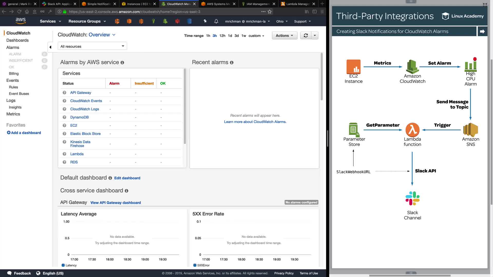Expand the Actions dropdown button
Screen dimensions: 493x277
284,36
